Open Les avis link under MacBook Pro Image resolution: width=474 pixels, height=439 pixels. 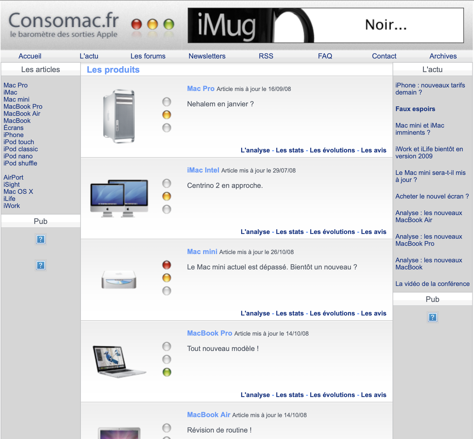point(373,395)
